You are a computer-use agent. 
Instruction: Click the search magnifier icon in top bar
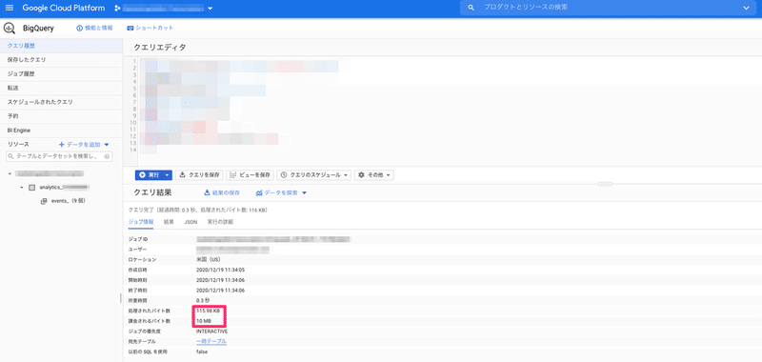pyautogui.click(x=471, y=8)
